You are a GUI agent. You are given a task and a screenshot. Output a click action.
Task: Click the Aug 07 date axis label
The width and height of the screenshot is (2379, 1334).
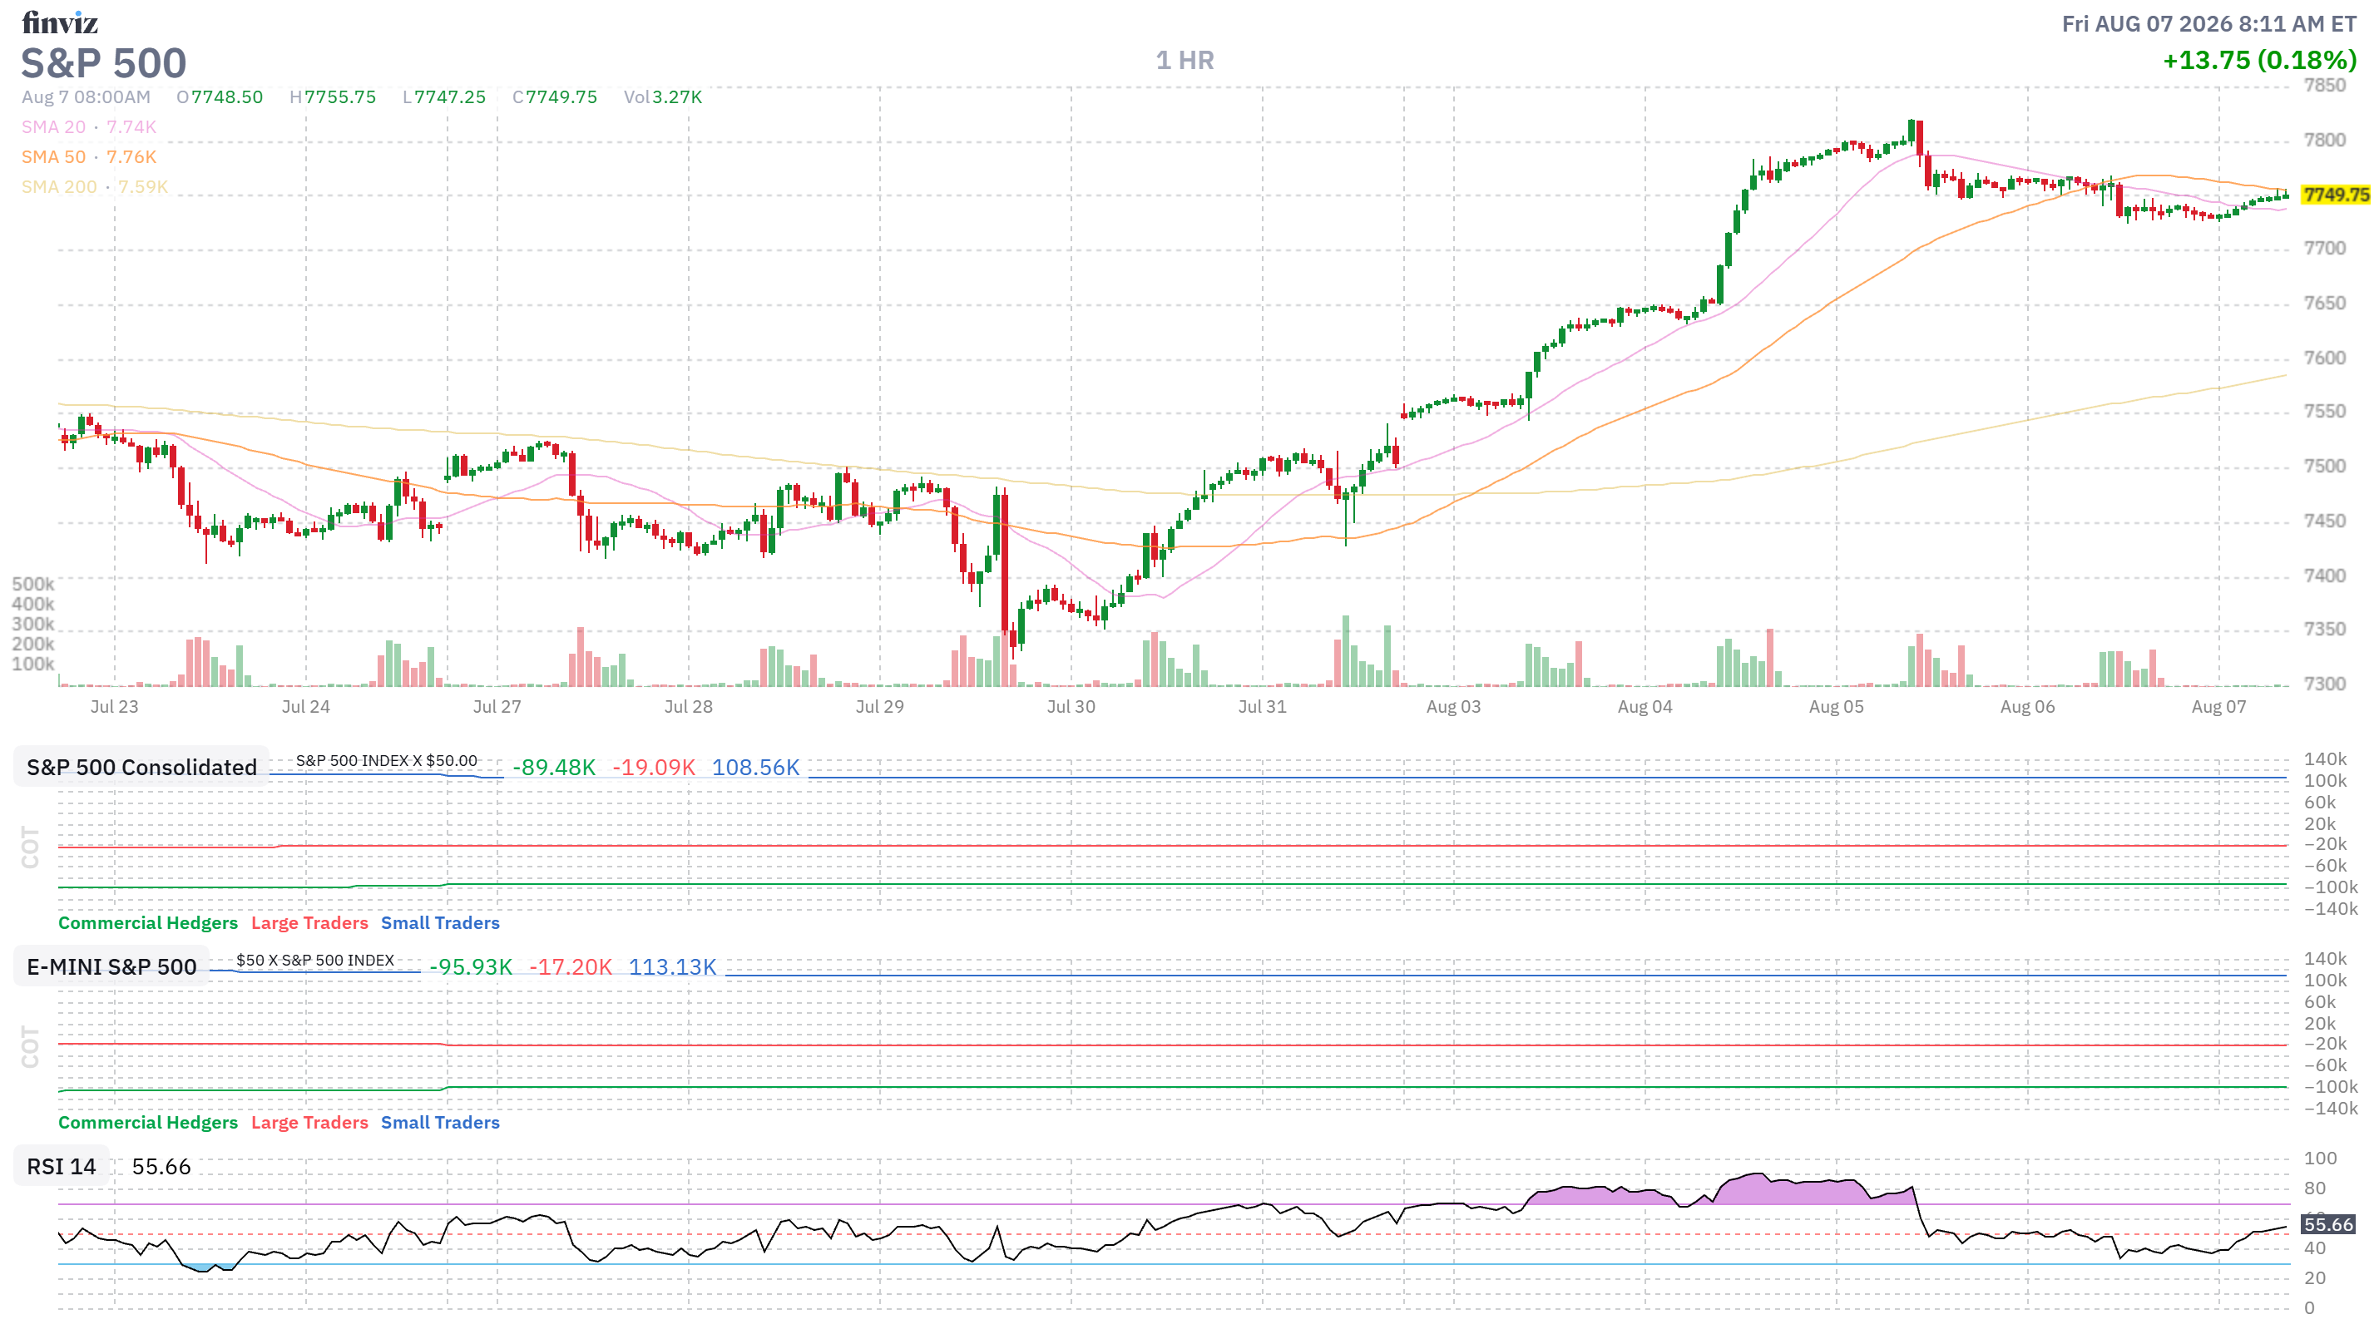click(2219, 707)
